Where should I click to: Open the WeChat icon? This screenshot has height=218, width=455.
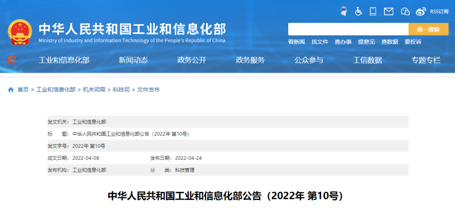(x=405, y=11)
